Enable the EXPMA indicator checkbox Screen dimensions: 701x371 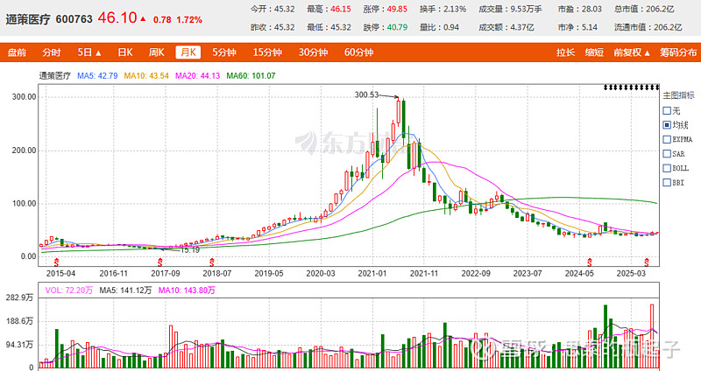[667, 139]
